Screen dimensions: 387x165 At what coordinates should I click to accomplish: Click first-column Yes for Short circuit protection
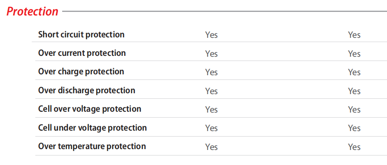212,35
